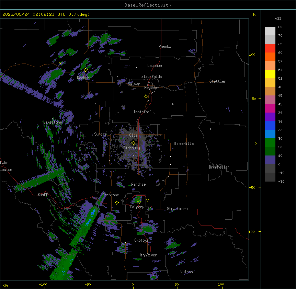Click the km unit label at top right
This screenshot has width=296, height=289.
point(255,14)
